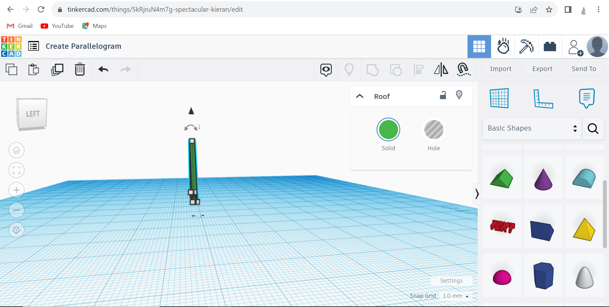This screenshot has width=609, height=307.
Task: Undo the last action
Action: coord(103,69)
